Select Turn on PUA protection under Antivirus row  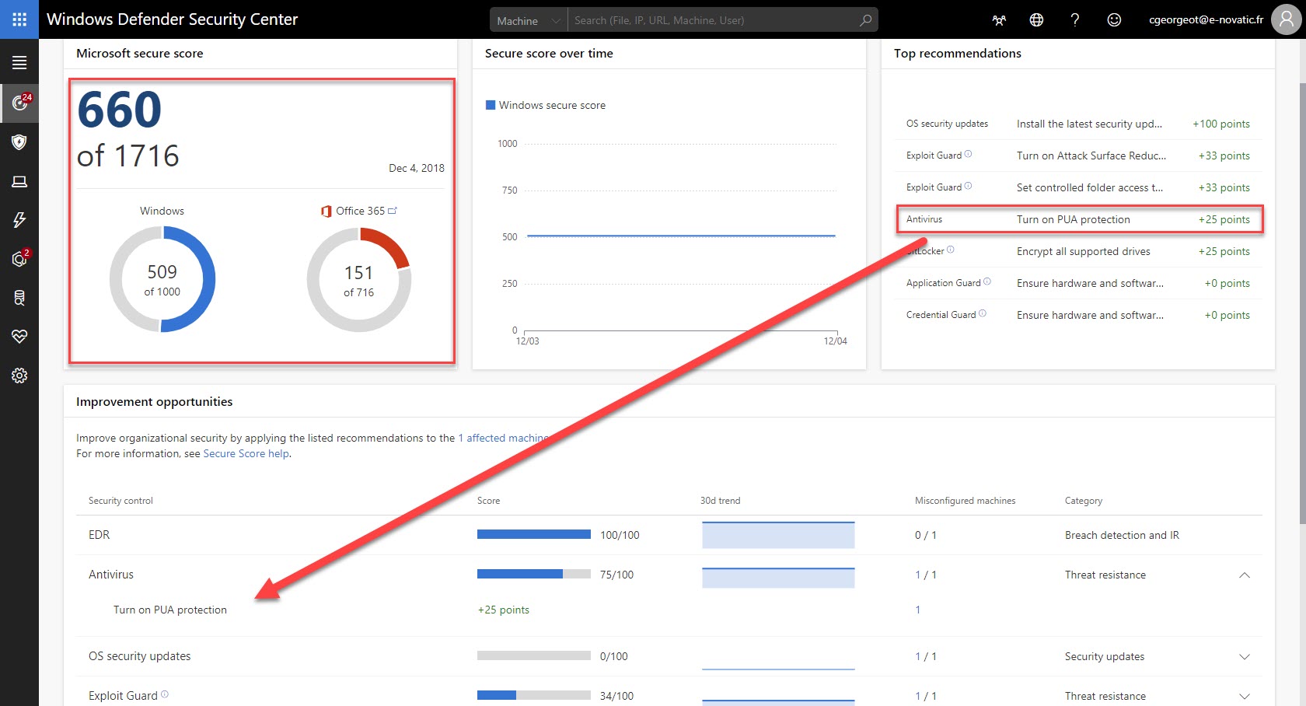point(170,610)
